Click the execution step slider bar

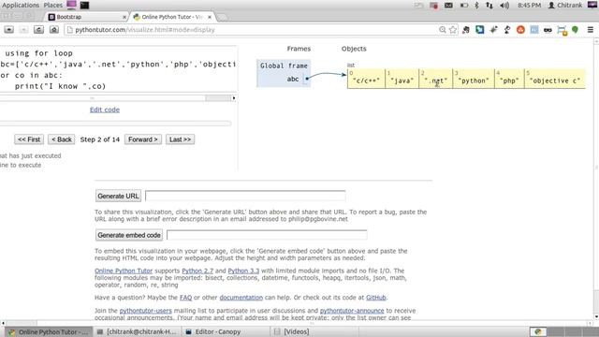tap(115, 123)
